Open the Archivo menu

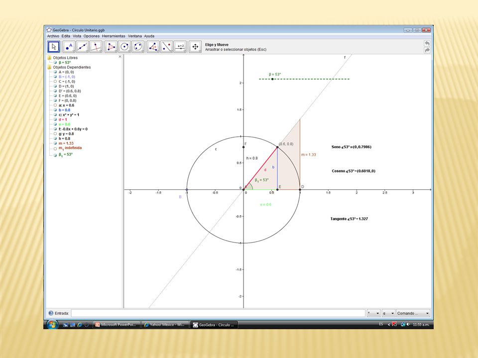point(53,36)
